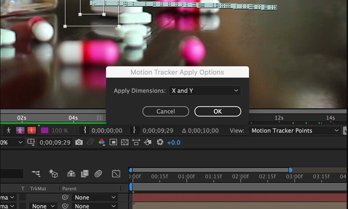
Task: Click the timeline layer search field
Action: point(12,174)
